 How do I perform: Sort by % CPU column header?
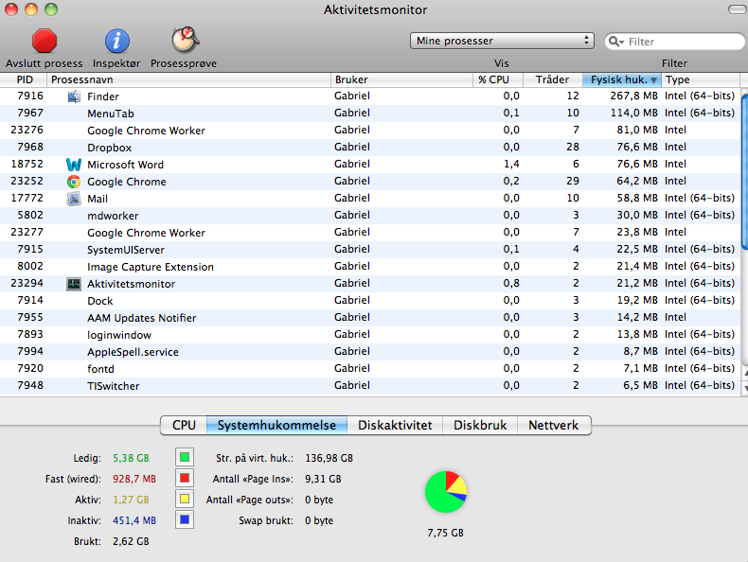(498, 79)
